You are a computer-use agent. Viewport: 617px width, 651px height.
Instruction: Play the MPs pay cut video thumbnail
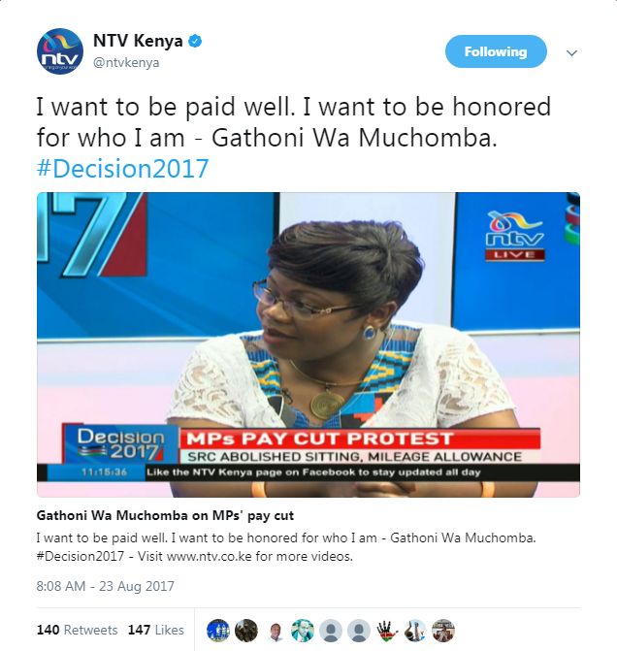pyautogui.click(x=308, y=344)
